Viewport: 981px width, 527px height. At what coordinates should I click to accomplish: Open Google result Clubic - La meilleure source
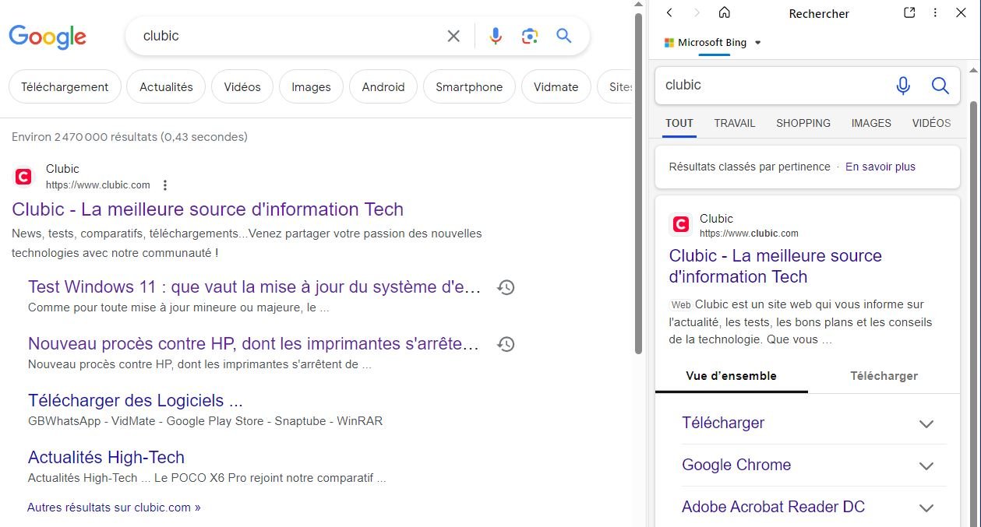click(x=208, y=209)
